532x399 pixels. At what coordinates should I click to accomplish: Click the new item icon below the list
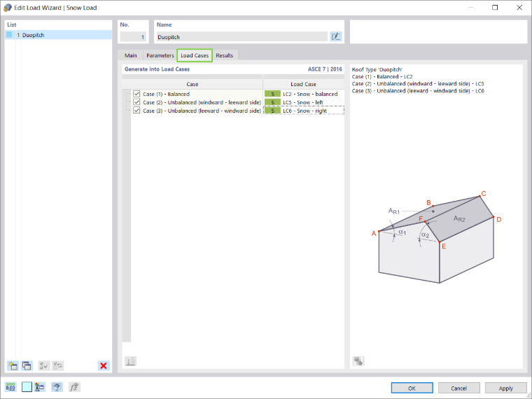coord(13,365)
